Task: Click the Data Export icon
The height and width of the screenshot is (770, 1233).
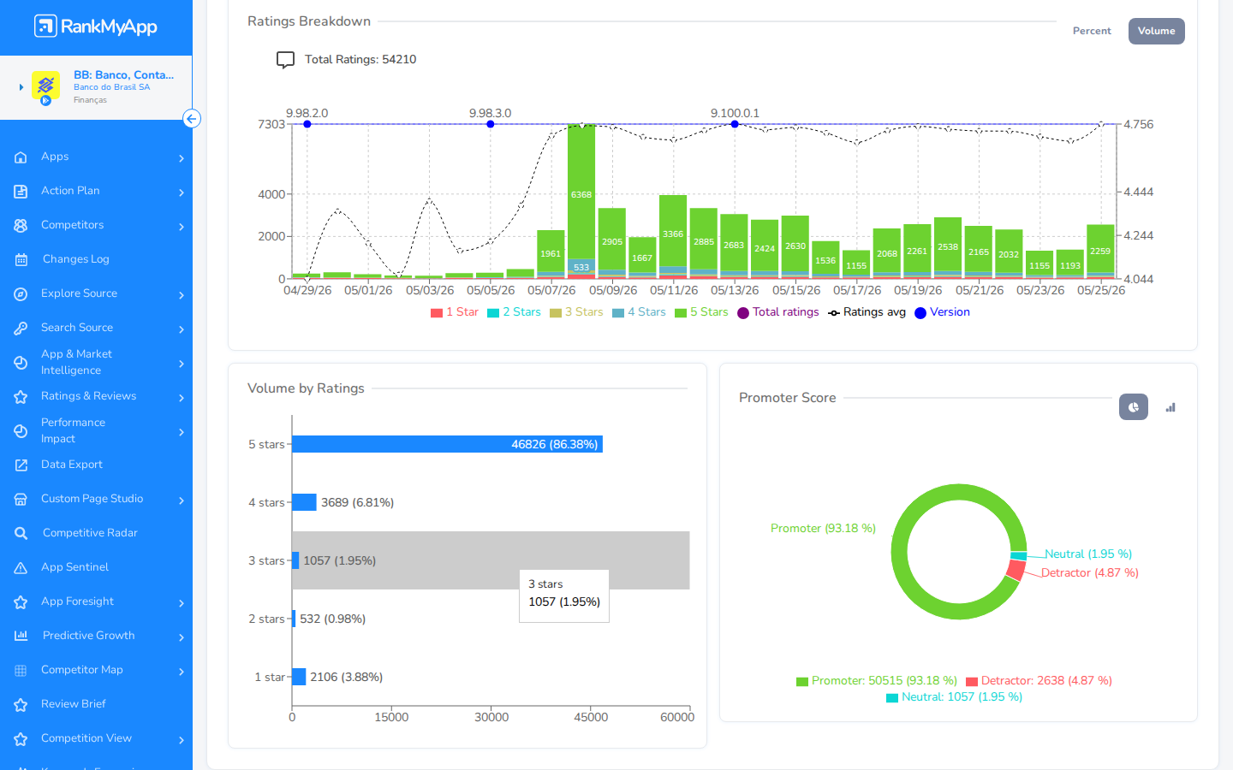Action: coord(21,465)
